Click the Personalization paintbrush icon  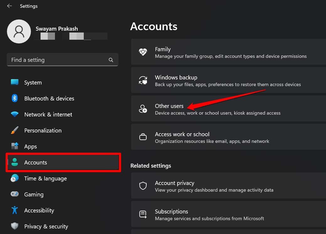point(15,130)
